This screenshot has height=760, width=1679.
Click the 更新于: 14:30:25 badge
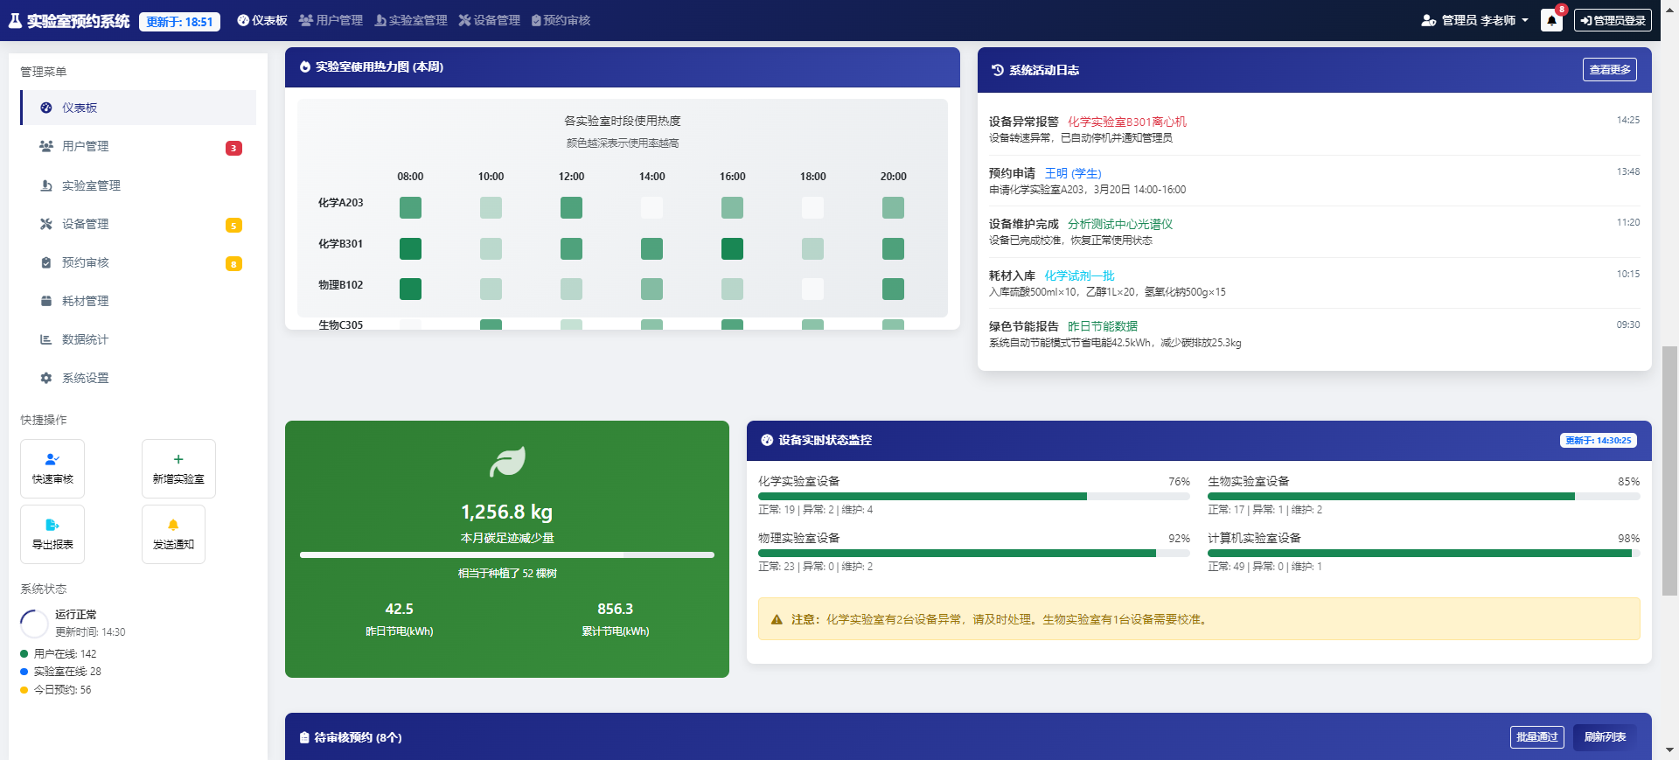(1599, 440)
